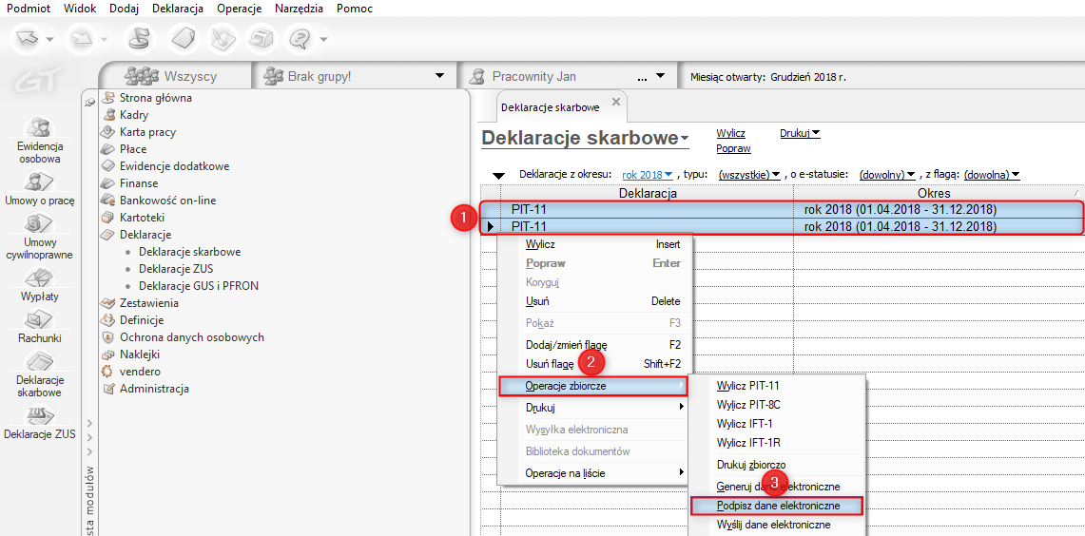Click the pin icon beside Strona główna
The height and width of the screenshot is (536, 1085).
point(89,101)
